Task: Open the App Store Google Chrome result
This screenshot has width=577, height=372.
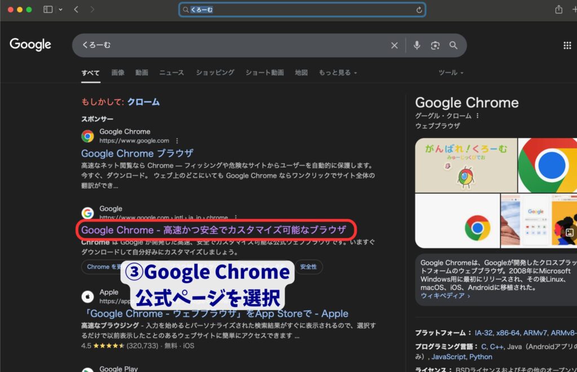Action: [215, 313]
